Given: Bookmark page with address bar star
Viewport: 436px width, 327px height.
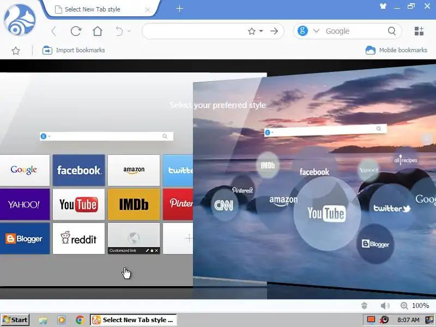Looking at the screenshot, I should click(252, 31).
